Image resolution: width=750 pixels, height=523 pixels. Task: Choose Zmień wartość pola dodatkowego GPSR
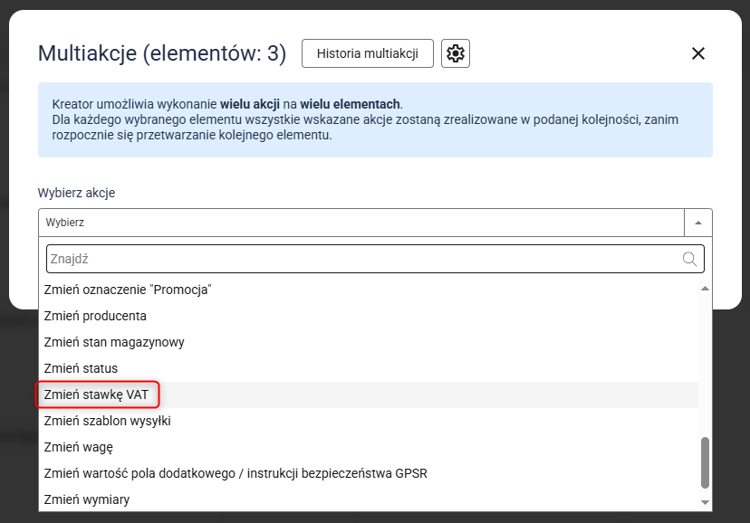[x=236, y=473]
